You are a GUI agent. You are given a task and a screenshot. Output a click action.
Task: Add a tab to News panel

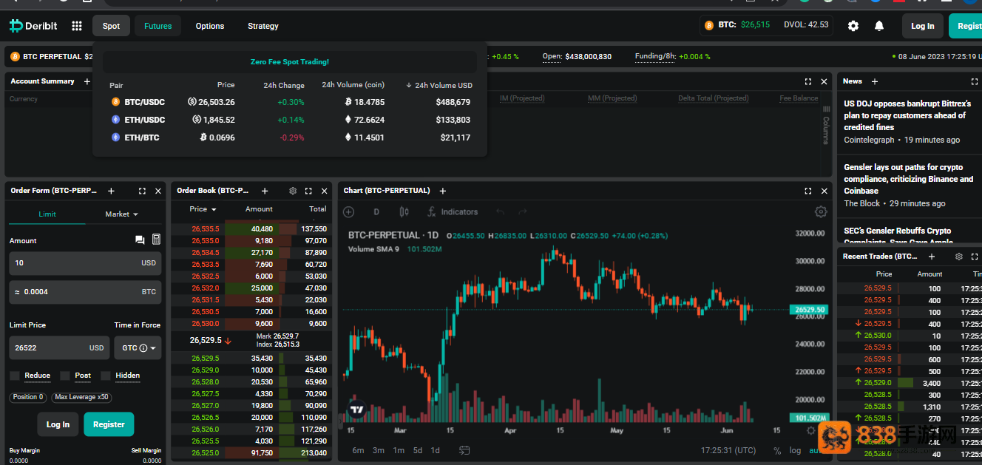(875, 81)
